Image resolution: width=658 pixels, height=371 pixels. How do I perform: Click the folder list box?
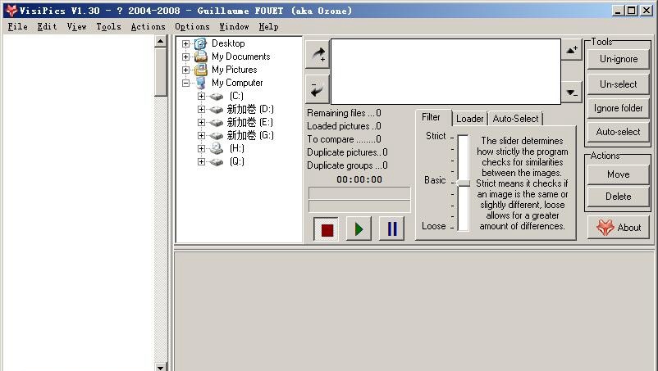coord(446,71)
